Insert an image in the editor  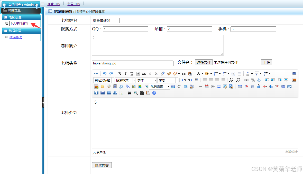(96, 86)
